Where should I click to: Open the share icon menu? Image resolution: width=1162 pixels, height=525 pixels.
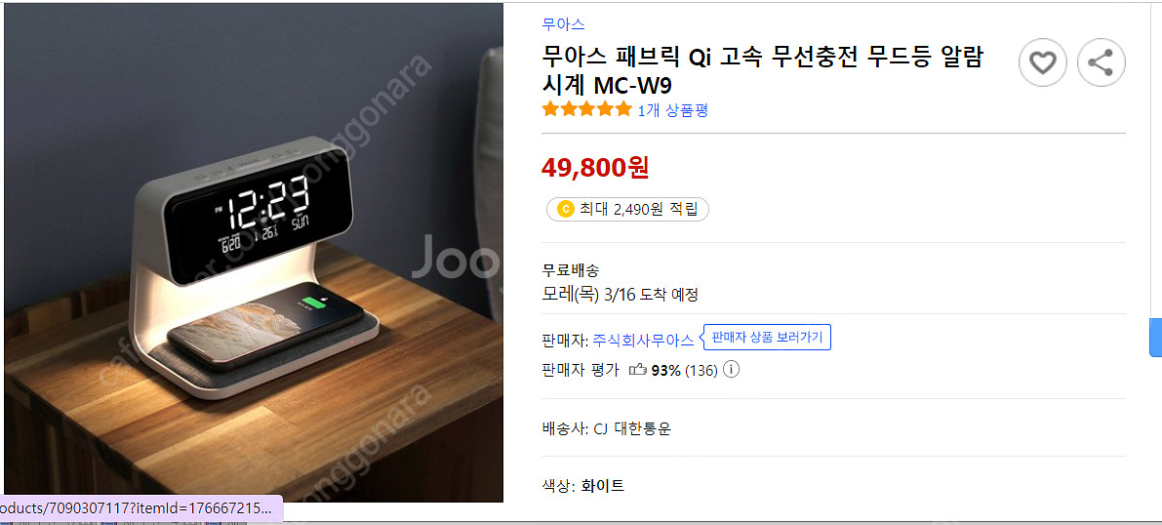click(1102, 63)
